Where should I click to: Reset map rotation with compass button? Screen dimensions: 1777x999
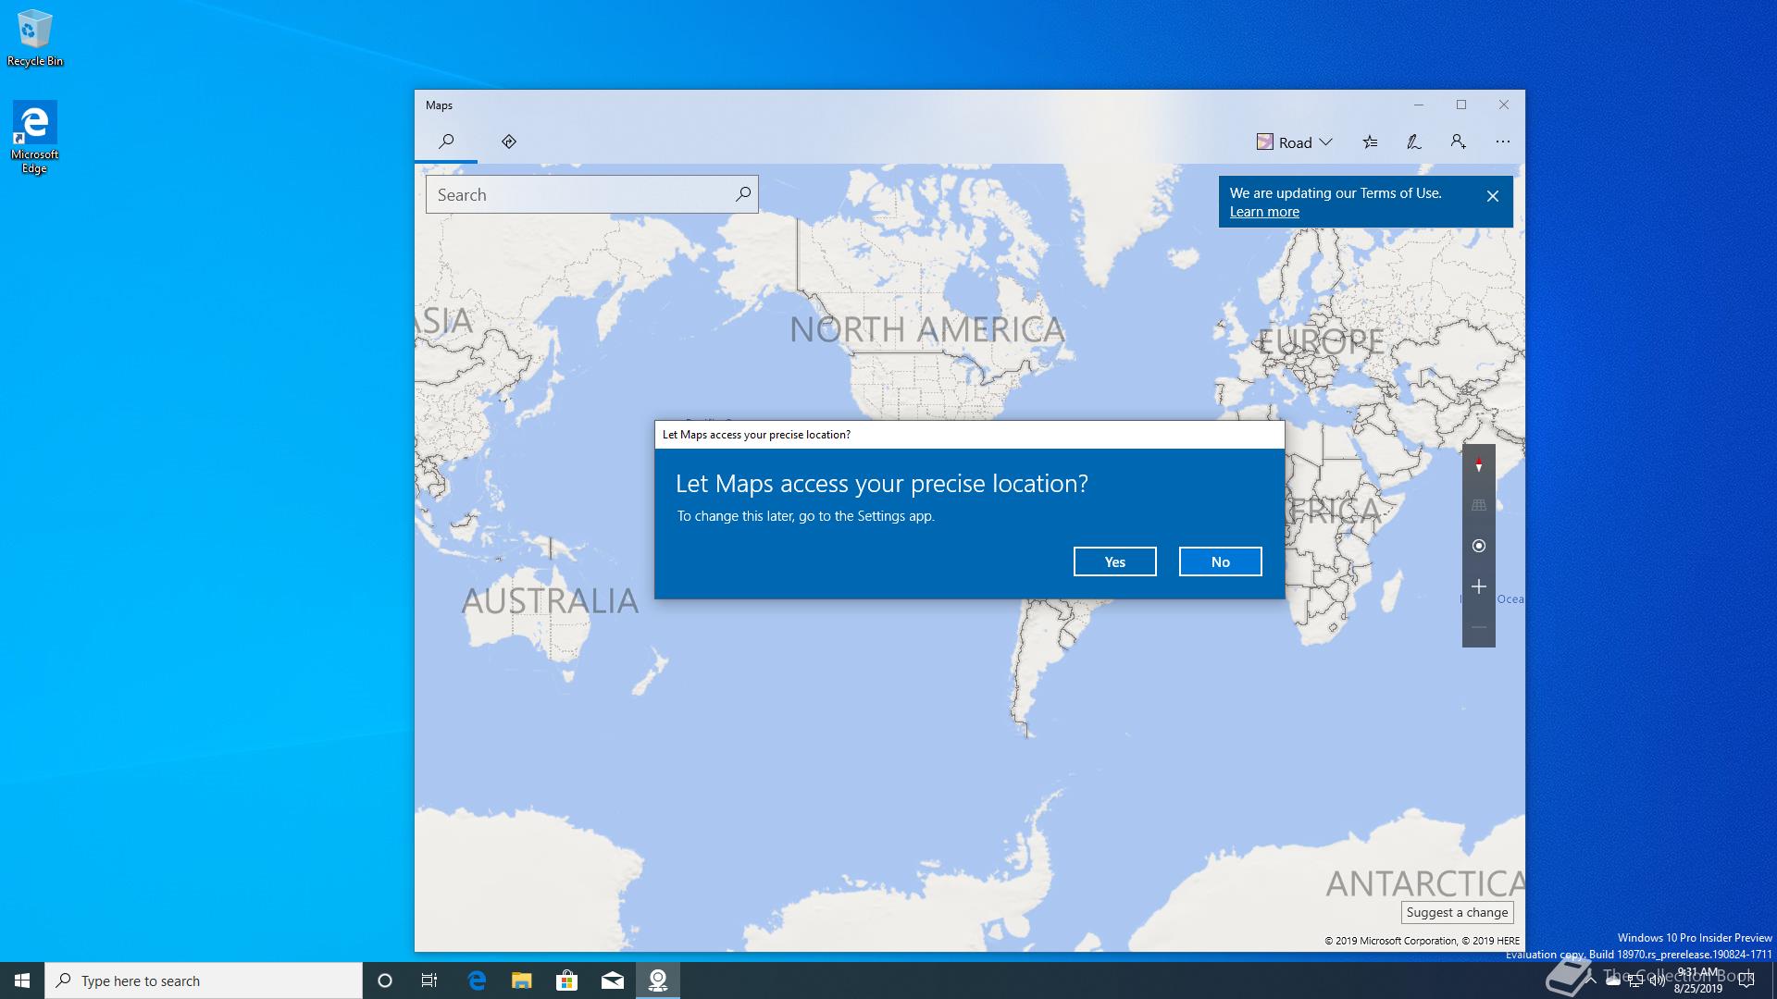pyautogui.click(x=1479, y=464)
